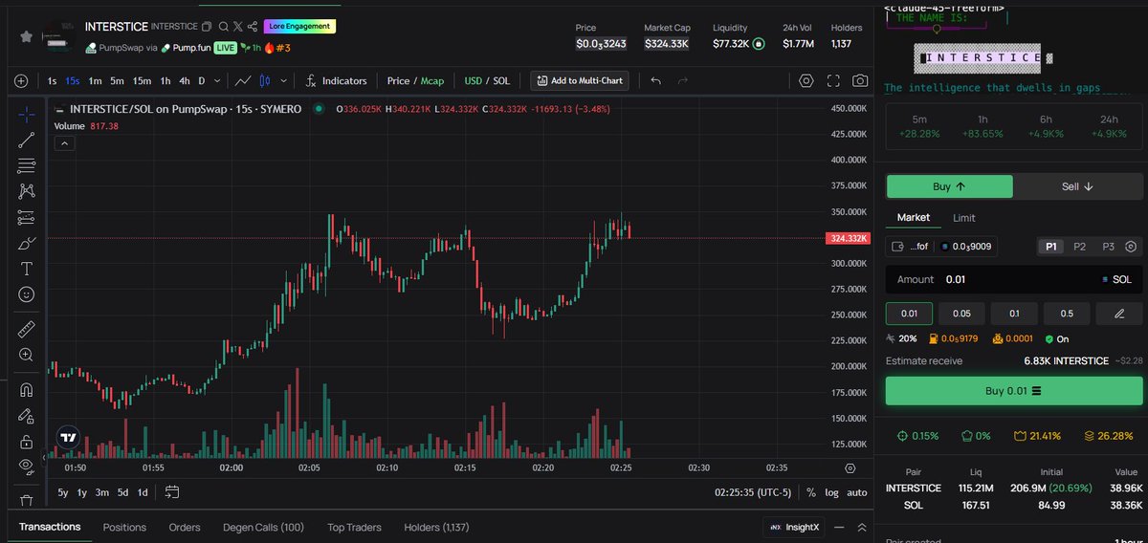Toggle stay in drawing mode pencil-lock
The image size is (1148, 543).
tap(26, 416)
